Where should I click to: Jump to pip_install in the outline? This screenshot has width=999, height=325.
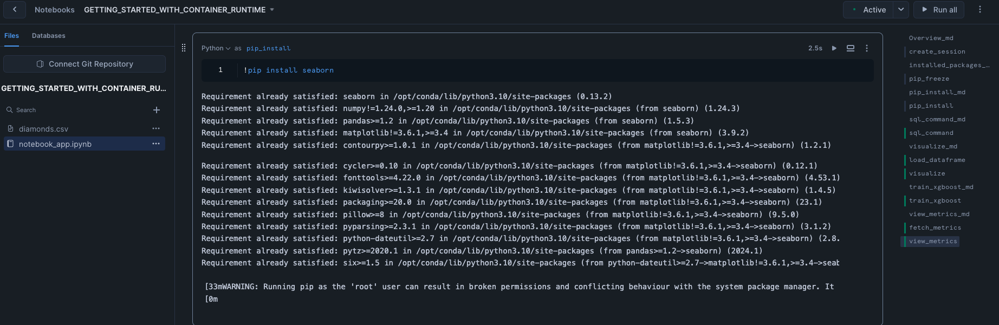pyautogui.click(x=931, y=106)
